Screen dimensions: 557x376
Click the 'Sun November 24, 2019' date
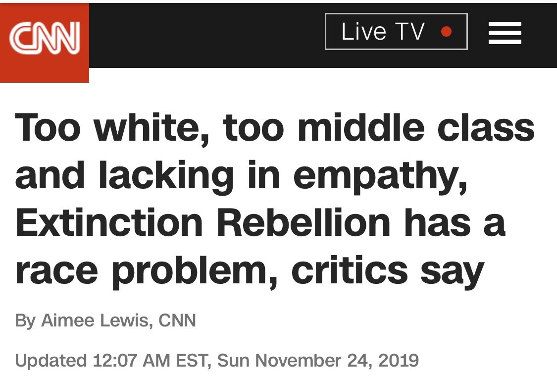(x=318, y=360)
